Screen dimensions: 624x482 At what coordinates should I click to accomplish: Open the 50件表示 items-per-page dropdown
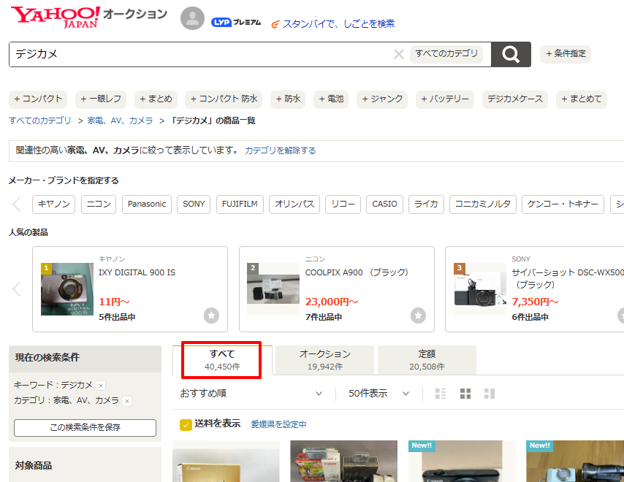[x=378, y=394]
